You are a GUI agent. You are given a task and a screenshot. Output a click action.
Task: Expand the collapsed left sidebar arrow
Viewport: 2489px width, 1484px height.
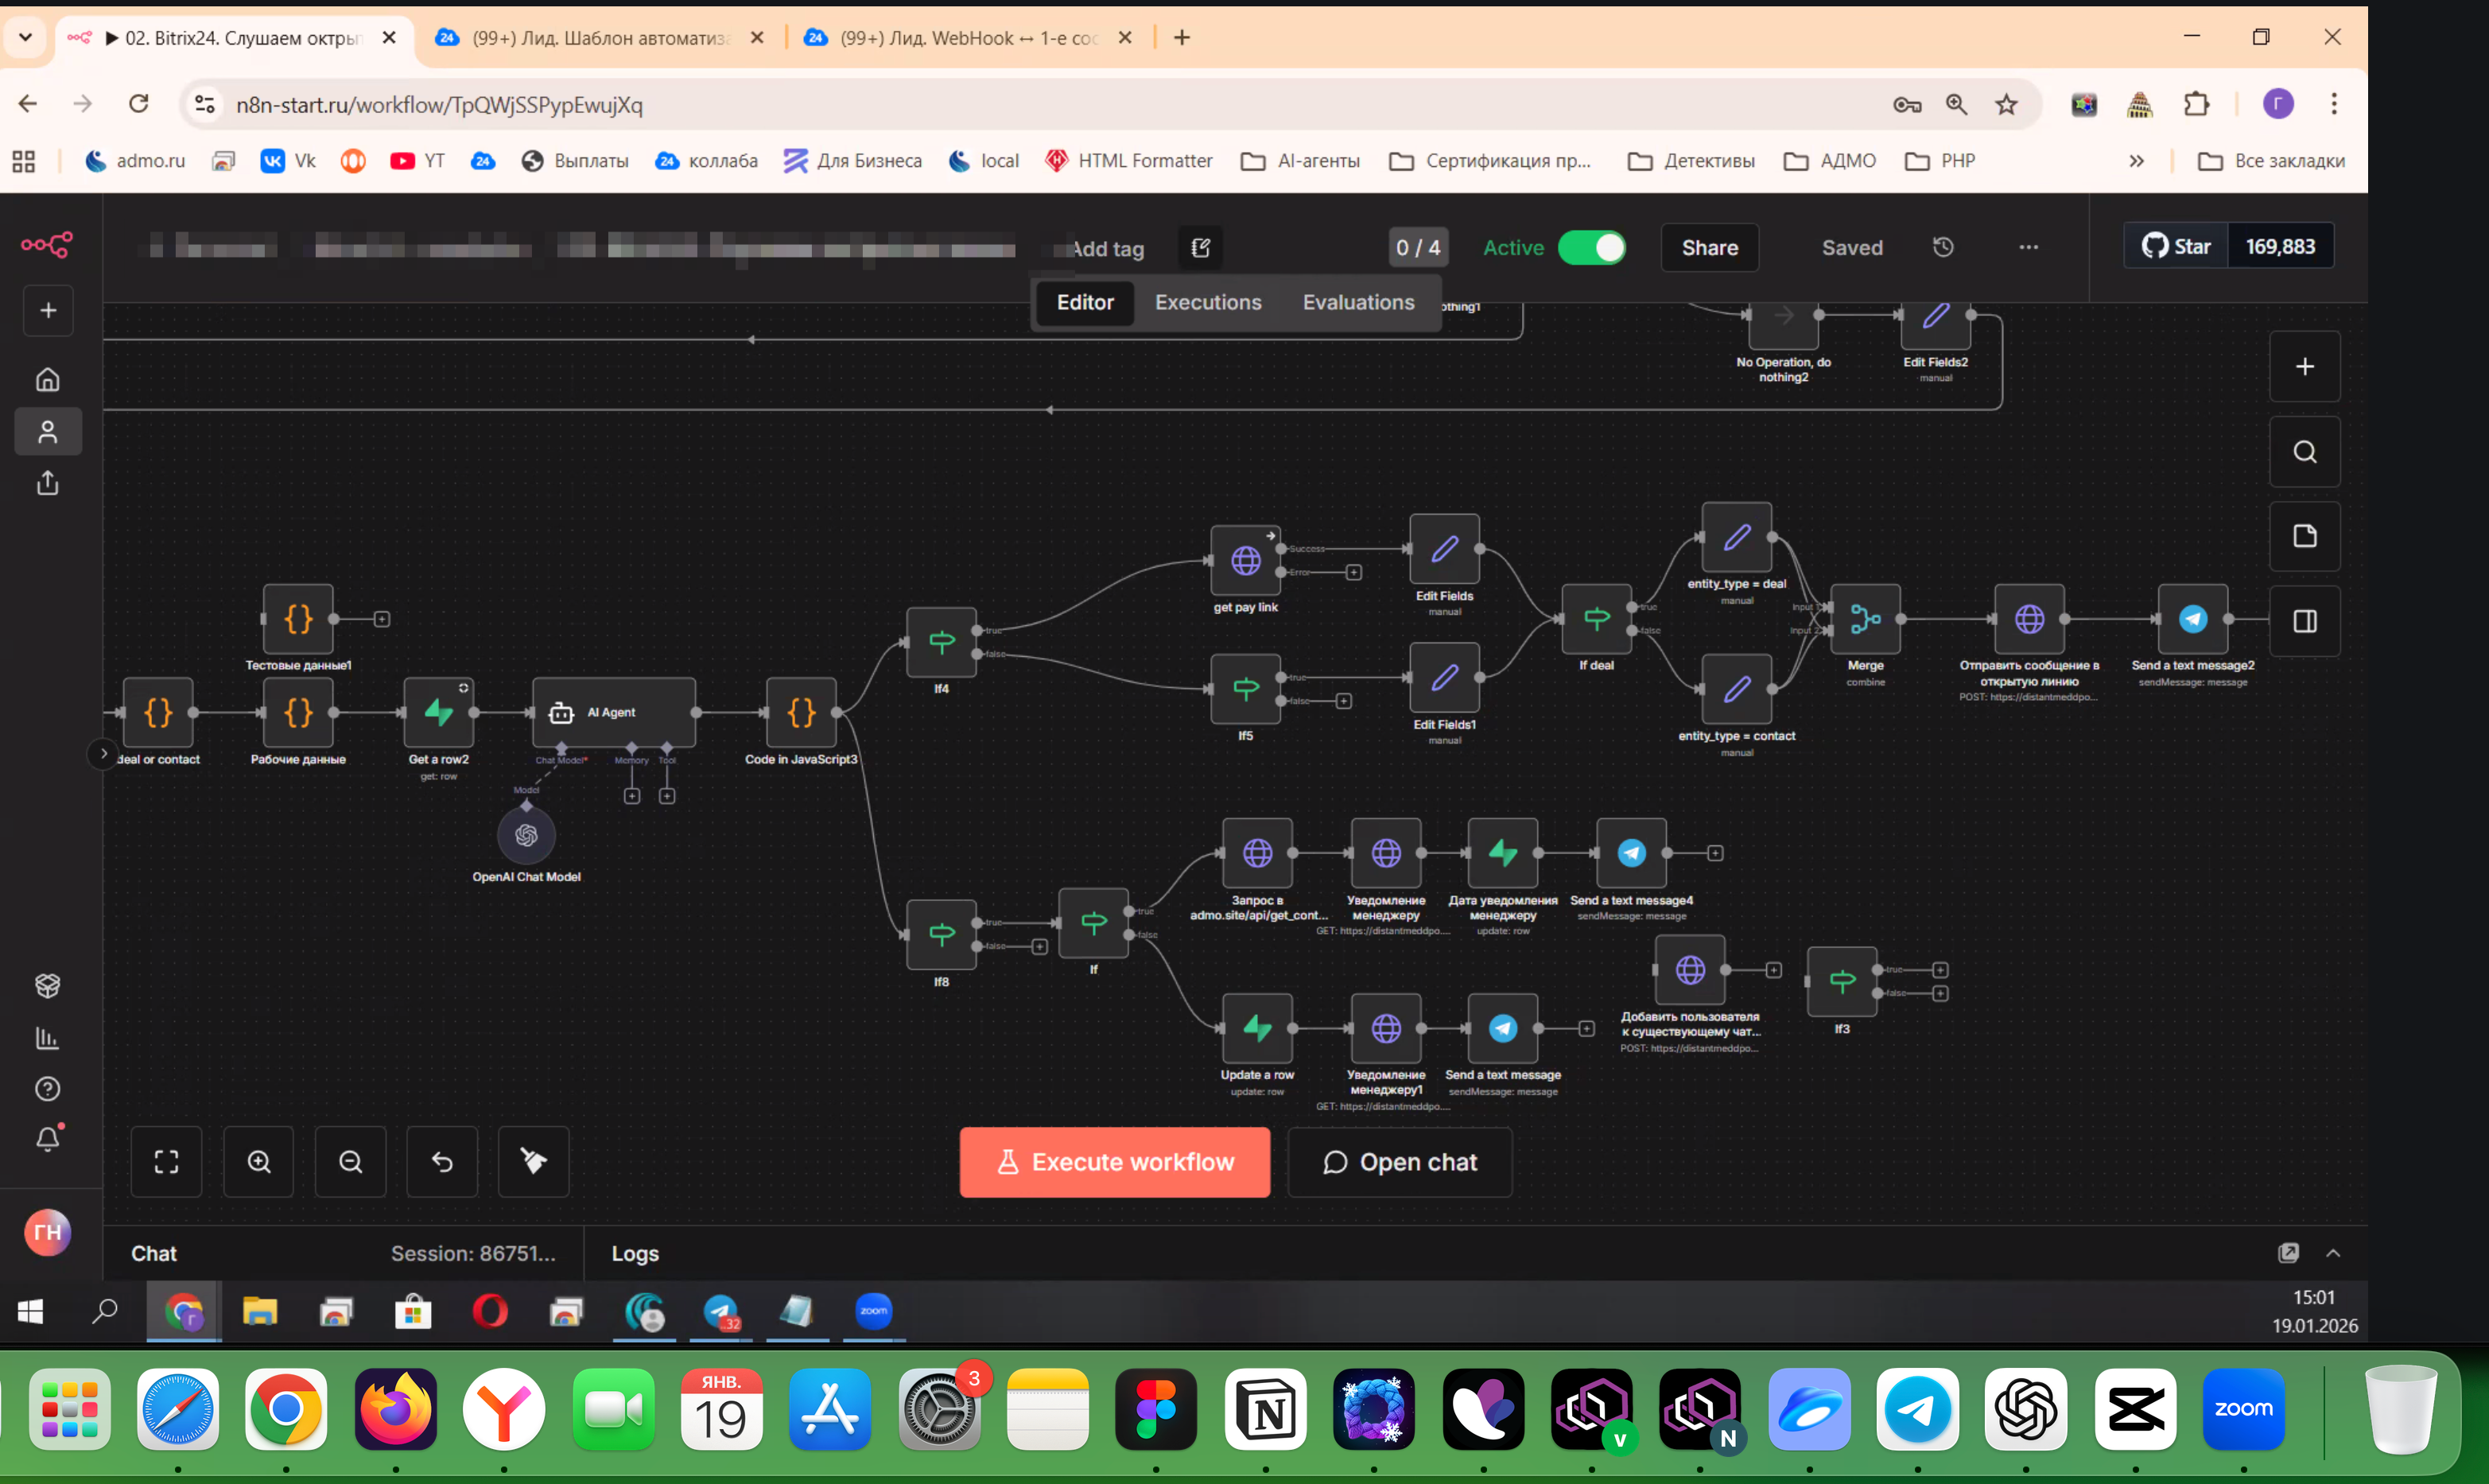point(103,753)
